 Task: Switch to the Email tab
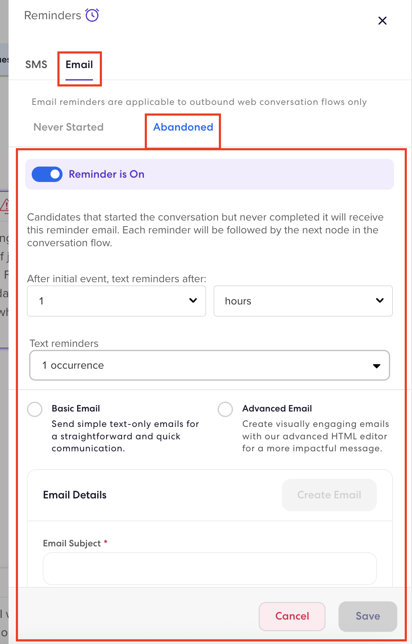pos(79,65)
